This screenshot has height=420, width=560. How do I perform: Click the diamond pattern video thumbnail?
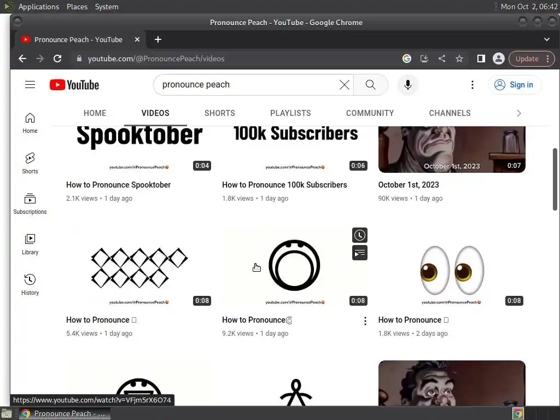coord(139,266)
